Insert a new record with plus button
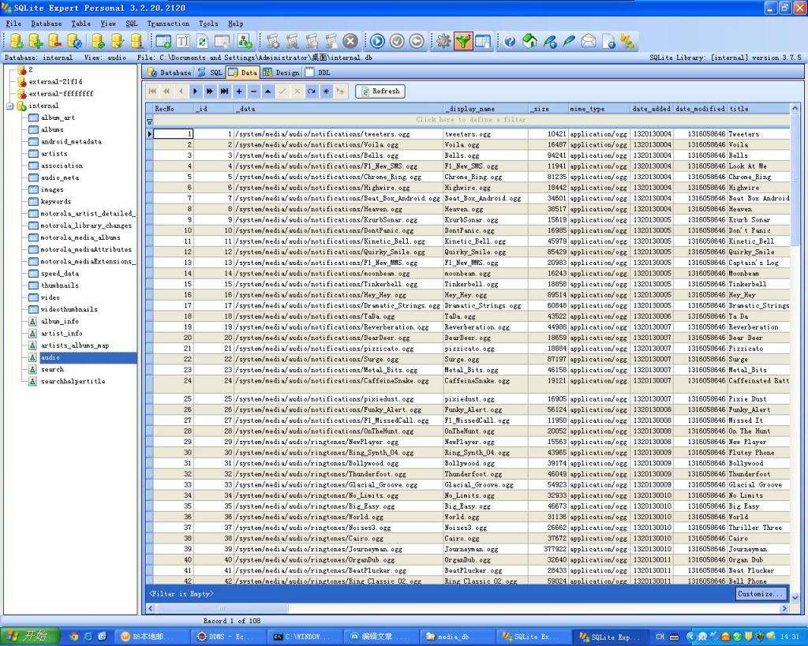808x646 pixels. point(239,91)
